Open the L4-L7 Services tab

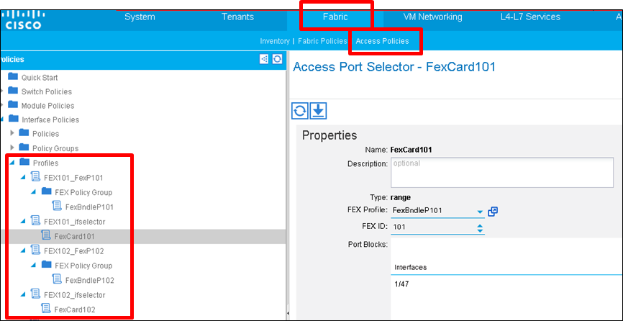pyautogui.click(x=530, y=17)
